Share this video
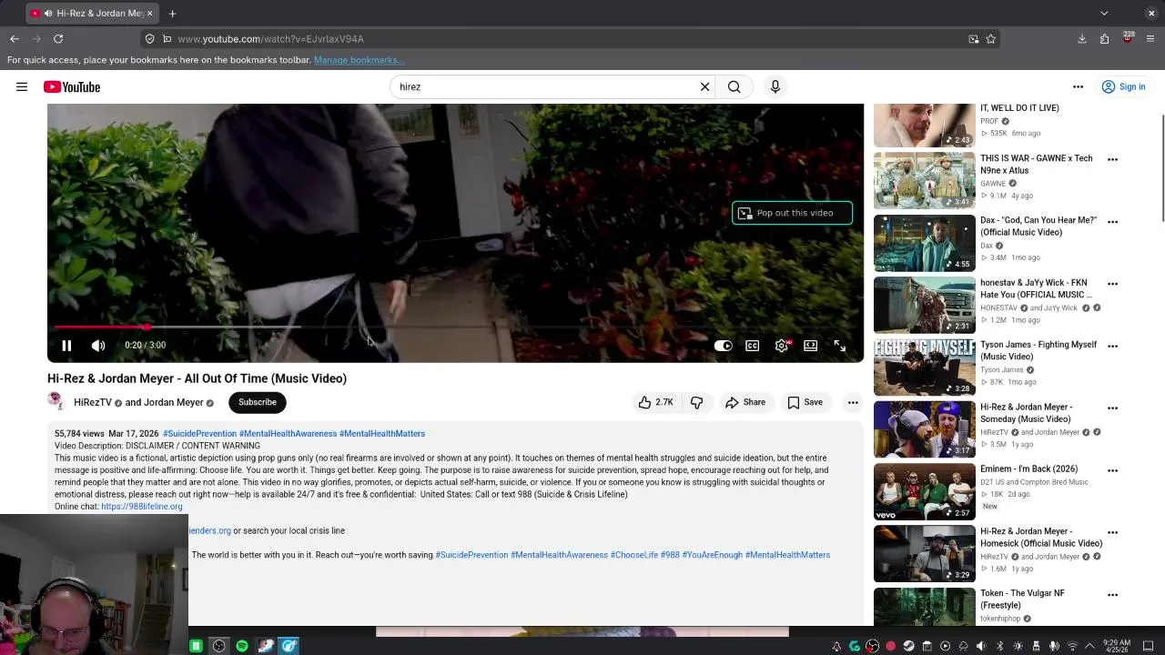Viewport: 1165px width, 655px height. point(745,402)
